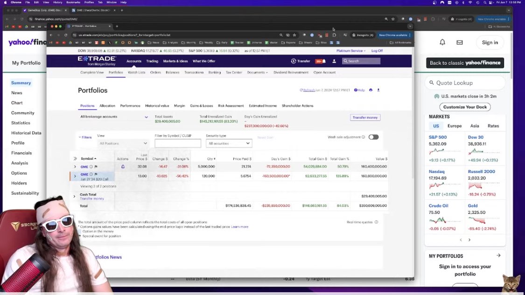Open Platinum Service dropdown

350,51
